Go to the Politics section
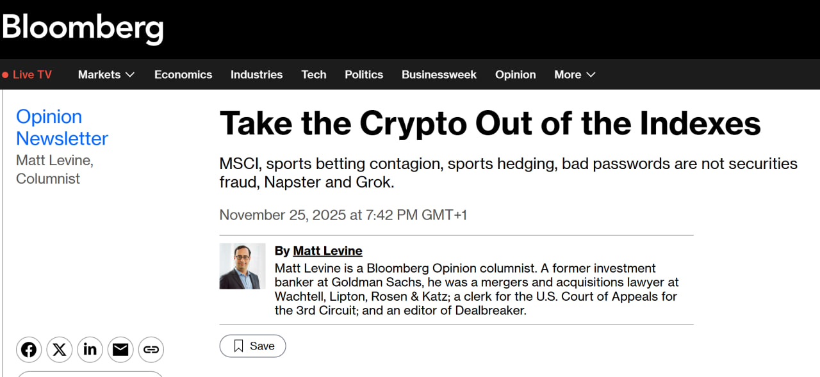 point(364,75)
